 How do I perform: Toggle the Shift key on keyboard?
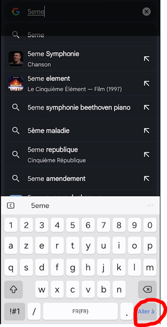(13, 289)
